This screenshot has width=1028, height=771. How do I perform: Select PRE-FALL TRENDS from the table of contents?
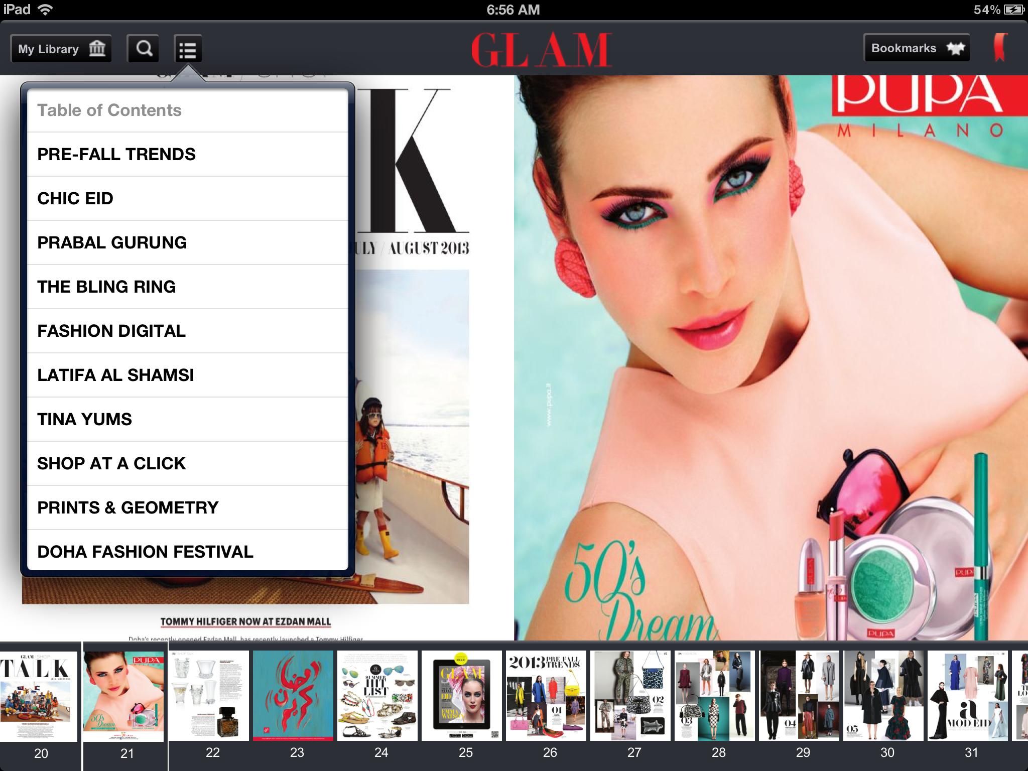click(x=116, y=154)
